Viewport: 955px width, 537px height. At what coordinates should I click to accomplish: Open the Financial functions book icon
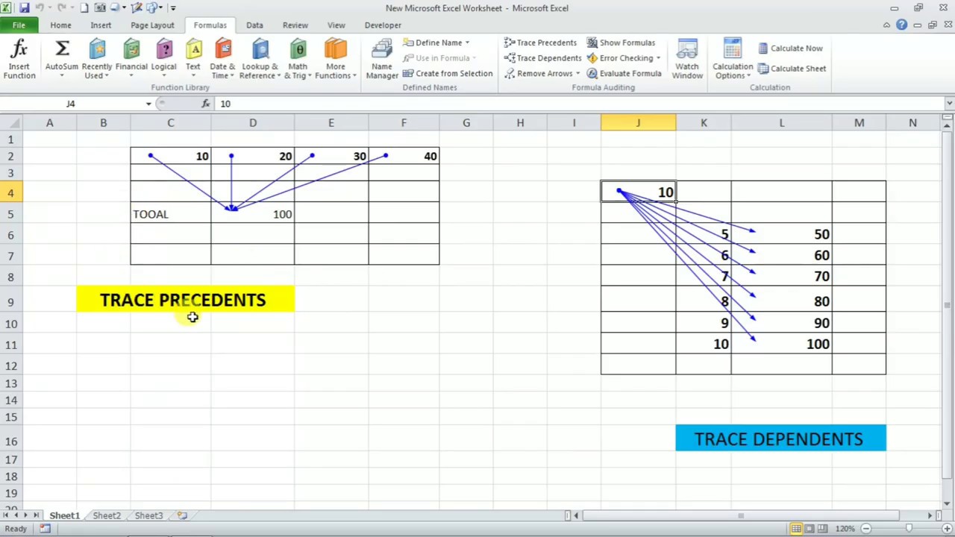(131, 51)
